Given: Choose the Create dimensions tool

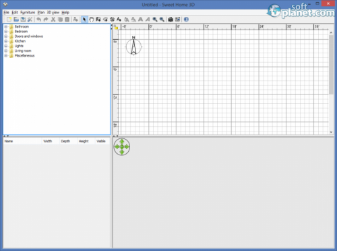Looking at the screenshot, I should (112, 20).
